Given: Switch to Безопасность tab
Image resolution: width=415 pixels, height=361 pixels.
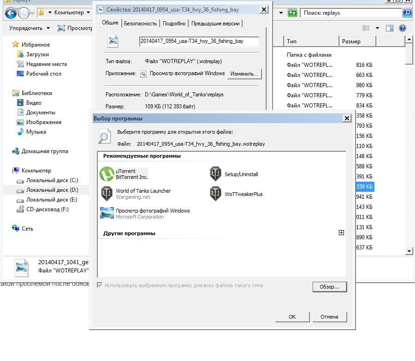Looking at the screenshot, I should [140, 24].
